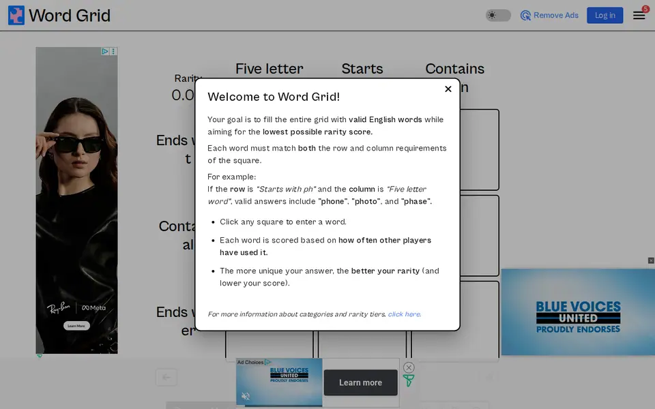Click the Word Grid logo icon

(16, 16)
